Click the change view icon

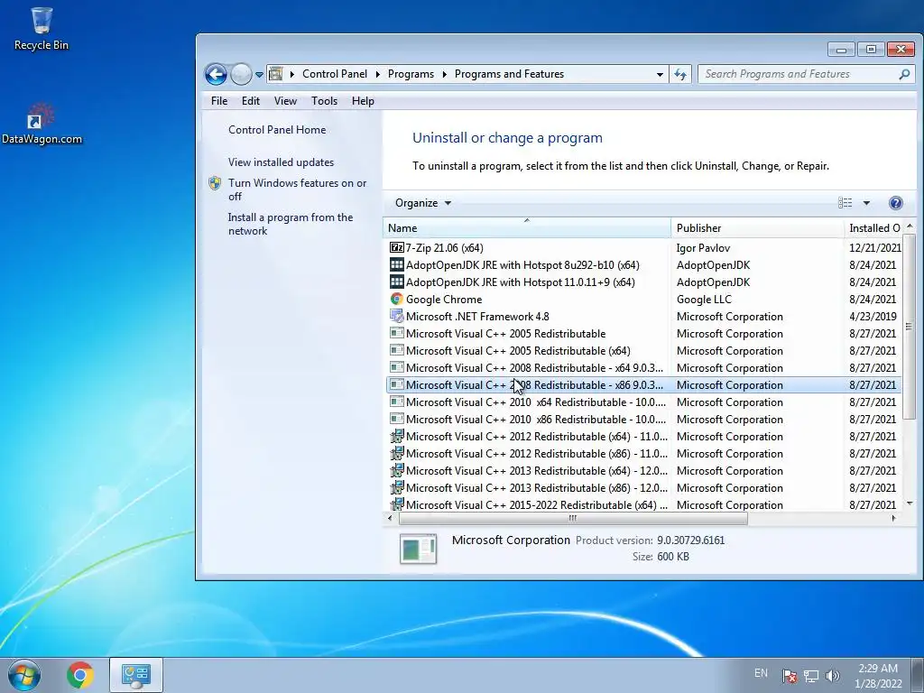pyautogui.click(x=845, y=203)
